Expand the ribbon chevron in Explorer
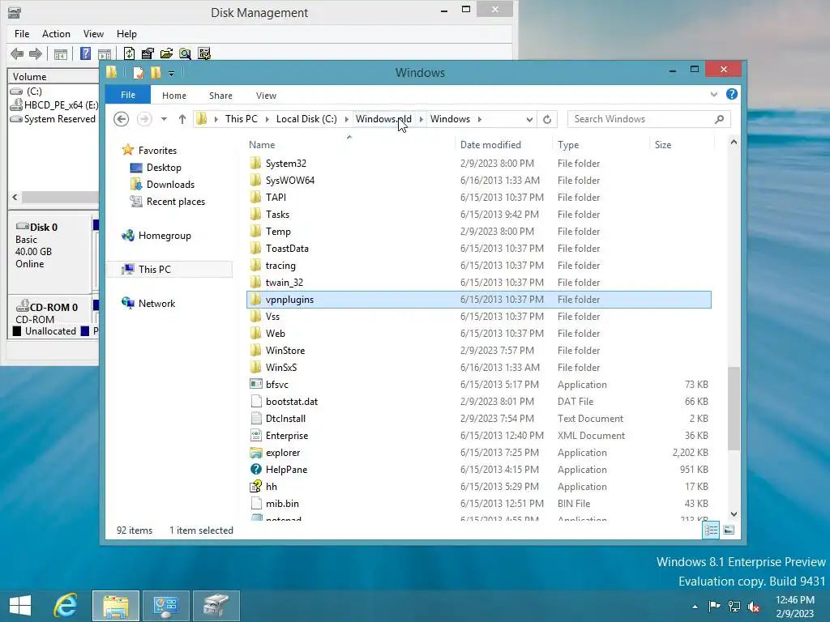The height and width of the screenshot is (622, 830). point(713,94)
